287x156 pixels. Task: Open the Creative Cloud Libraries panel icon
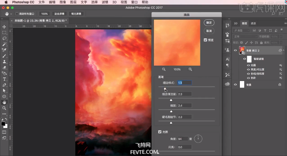click(x=227, y=84)
